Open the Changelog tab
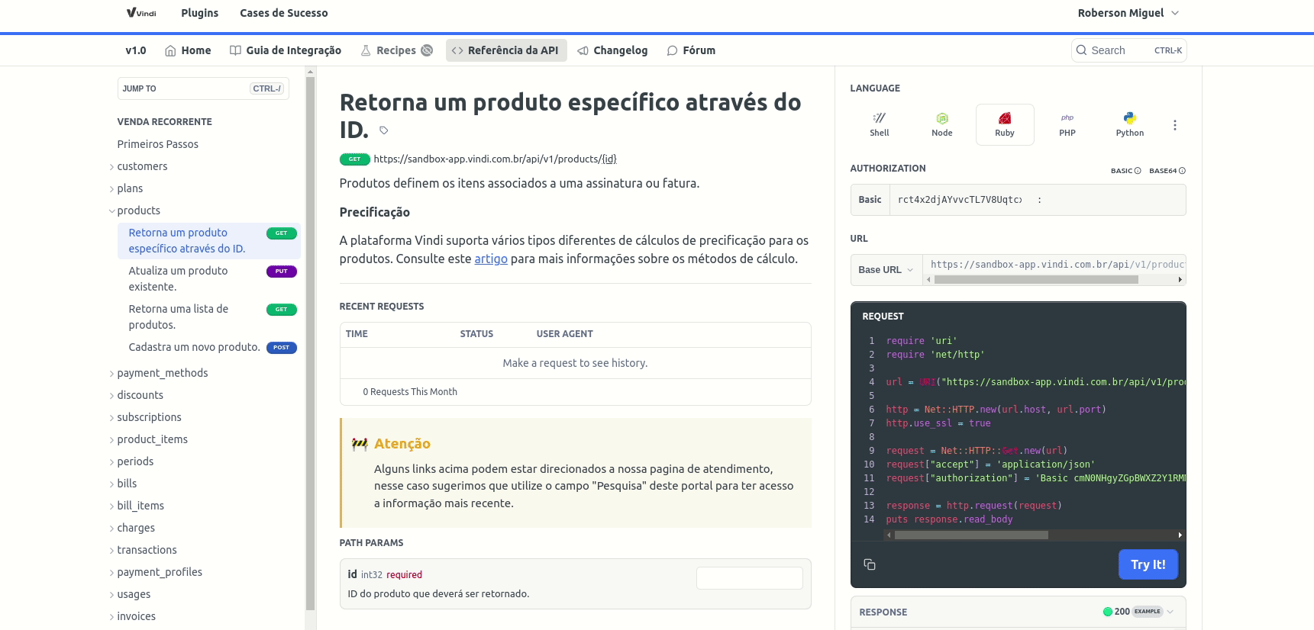The image size is (1314, 630). [612, 50]
